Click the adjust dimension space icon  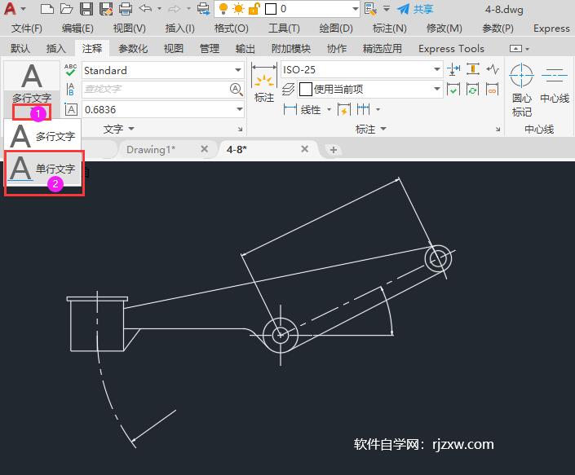pyautogui.click(x=473, y=69)
